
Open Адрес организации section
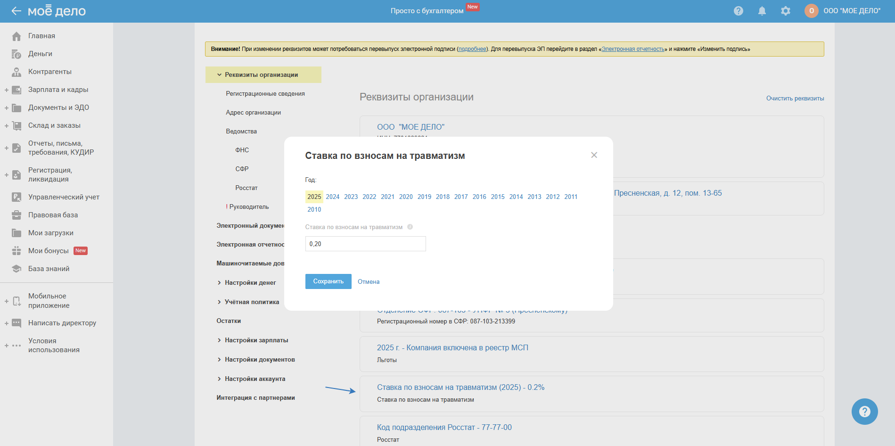254,113
